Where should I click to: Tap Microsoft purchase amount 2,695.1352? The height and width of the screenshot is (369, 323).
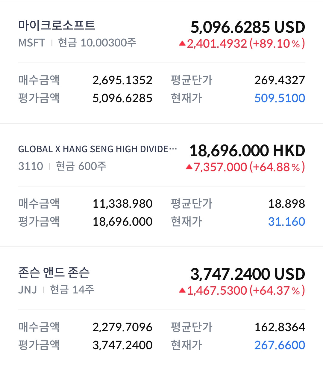point(122,80)
